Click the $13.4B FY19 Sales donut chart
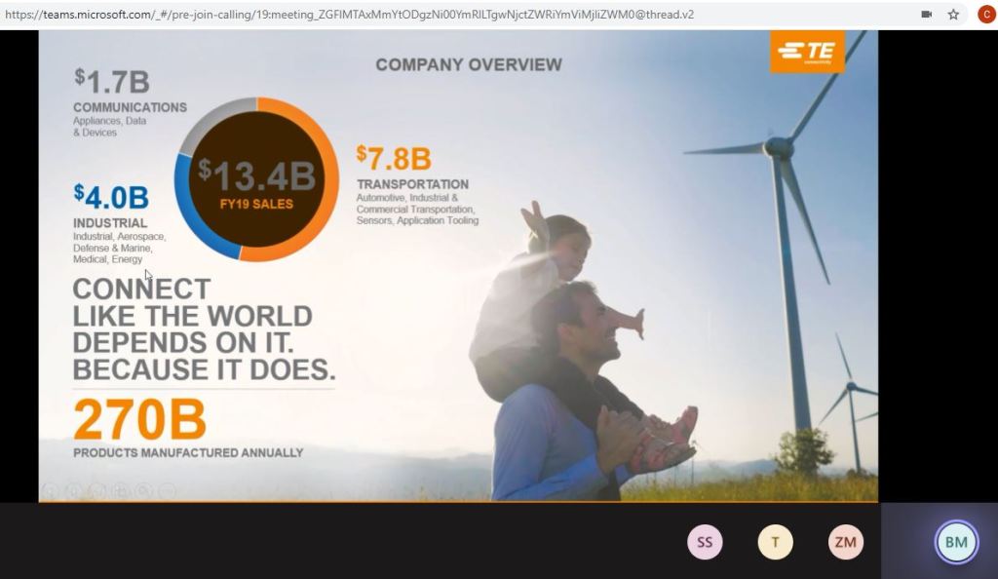The width and height of the screenshot is (998, 579). tap(257, 180)
